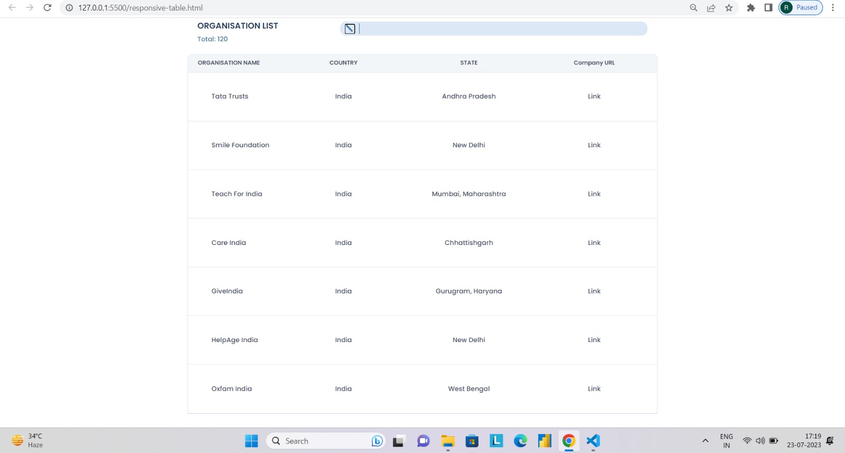Open Microsoft Store from the taskbar
Viewport: 845px width, 453px height.
click(x=472, y=441)
